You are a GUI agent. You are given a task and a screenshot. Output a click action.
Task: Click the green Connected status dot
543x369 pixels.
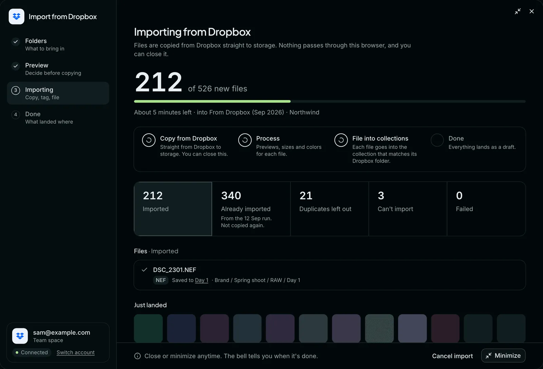click(17, 352)
